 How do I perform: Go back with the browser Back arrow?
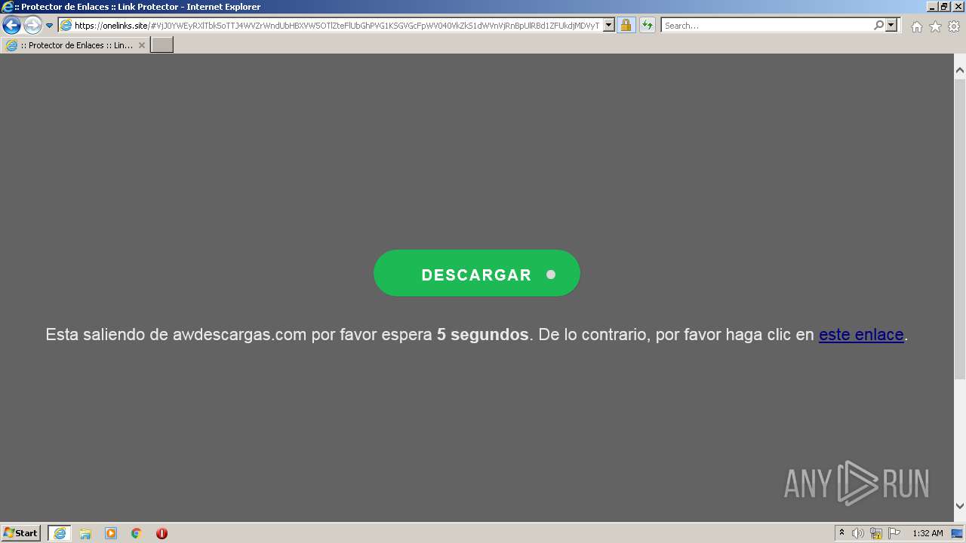pyautogui.click(x=11, y=26)
